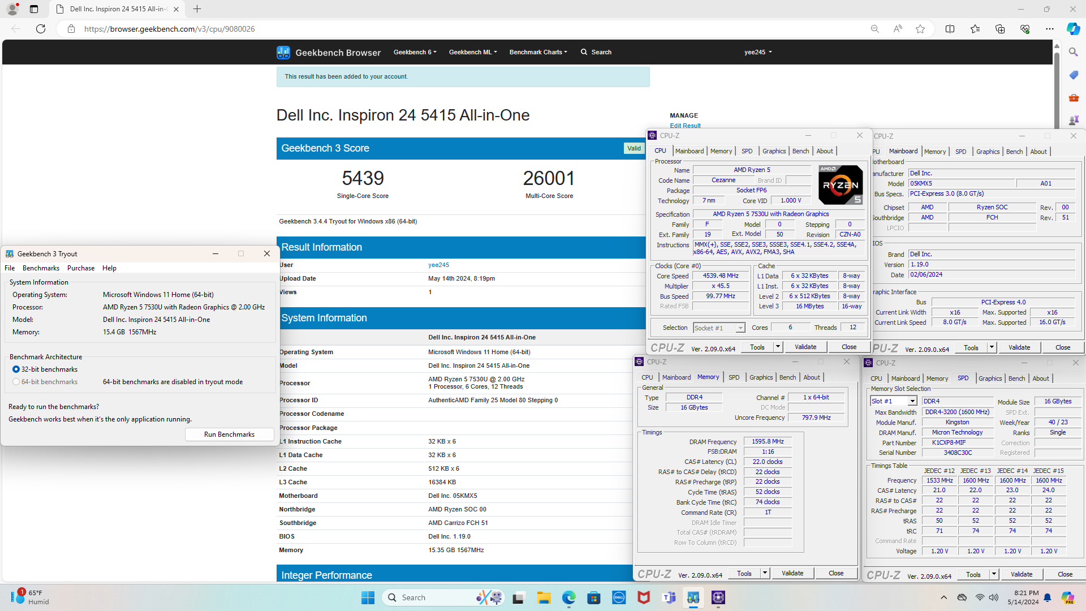Screen dimensions: 1086x611
Task: Click Close in the CPU-Z Memory window
Action: point(836,573)
